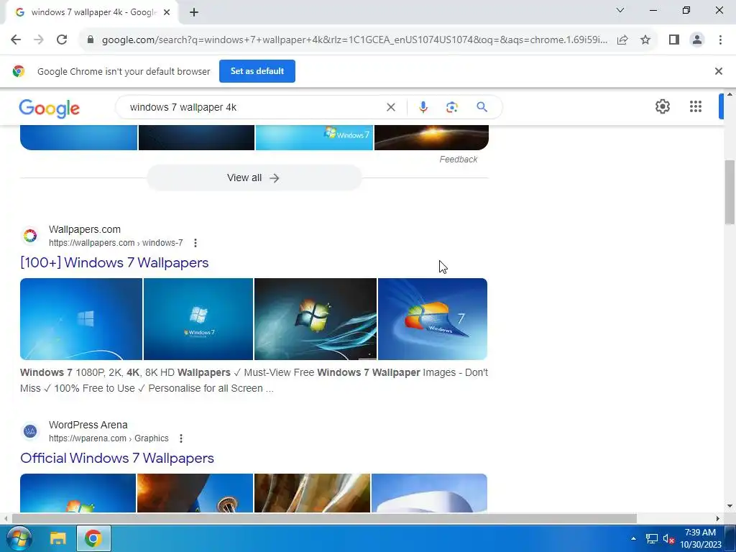The width and height of the screenshot is (736, 552).
Task: Submit search with the magnifier icon
Action: tap(482, 107)
